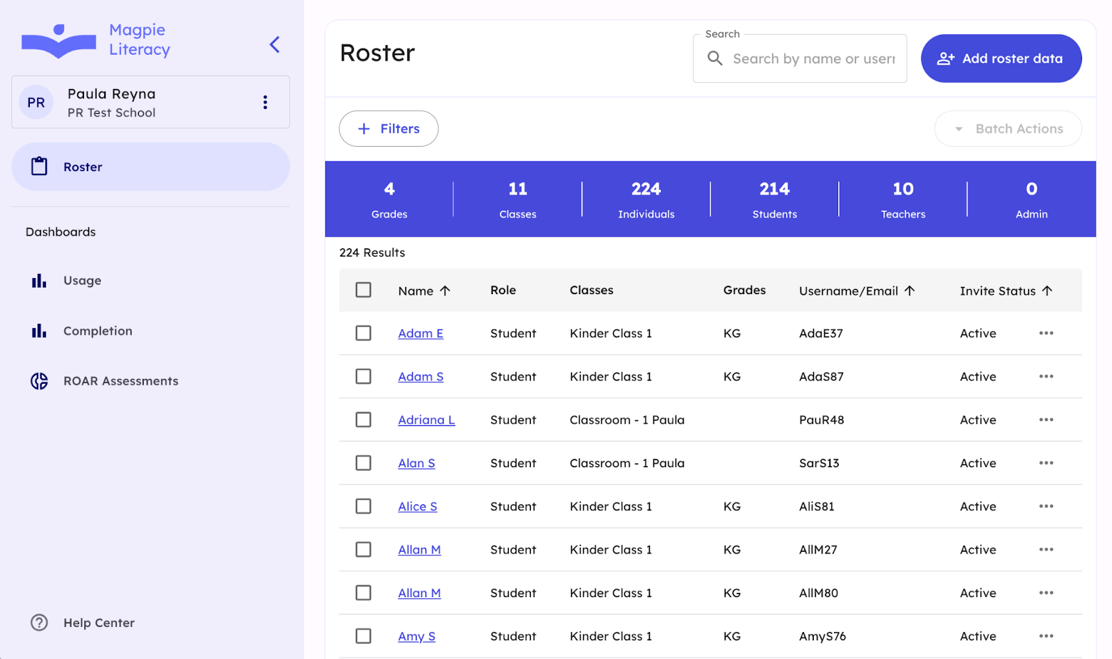This screenshot has width=1112, height=659.
Task: Sort by Invite Status column arrow
Action: click(x=1047, y=291)
